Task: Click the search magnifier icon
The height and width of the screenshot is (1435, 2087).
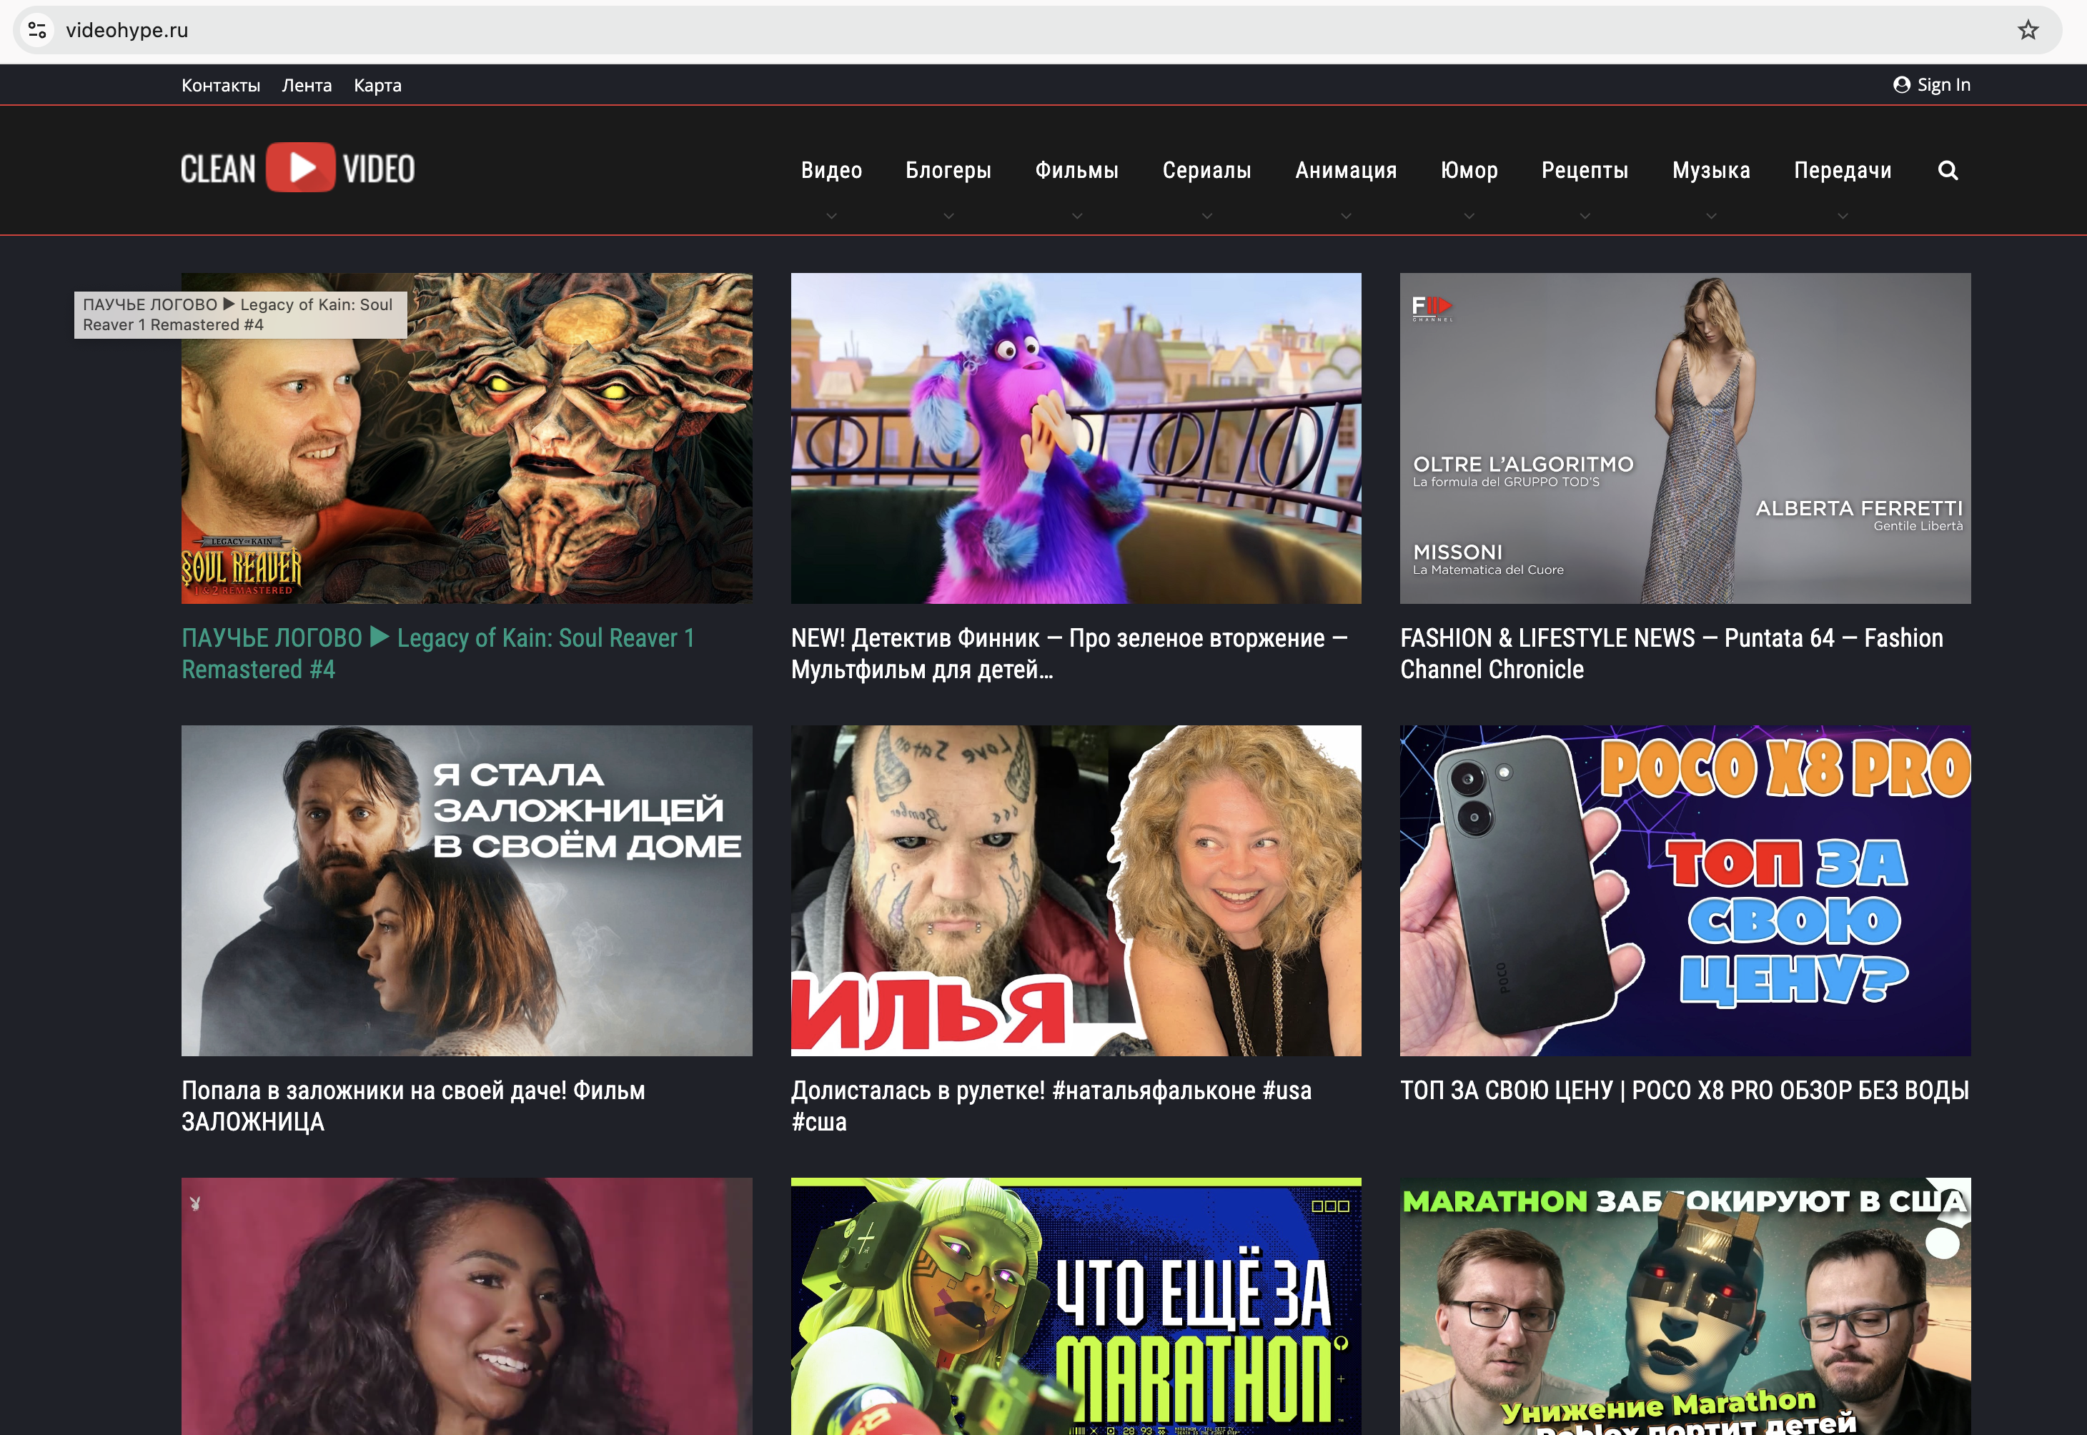Action: point(1948,170)
